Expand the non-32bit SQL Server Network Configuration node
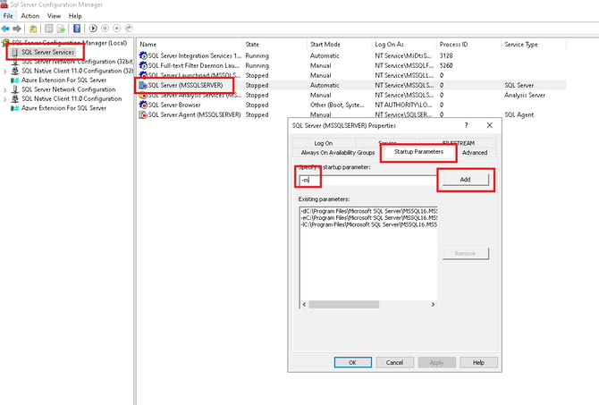599x405 pixels. point(5,89)
